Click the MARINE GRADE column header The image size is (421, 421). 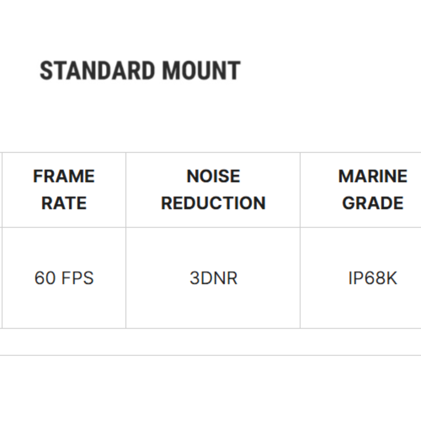click(x=373, y=189)
